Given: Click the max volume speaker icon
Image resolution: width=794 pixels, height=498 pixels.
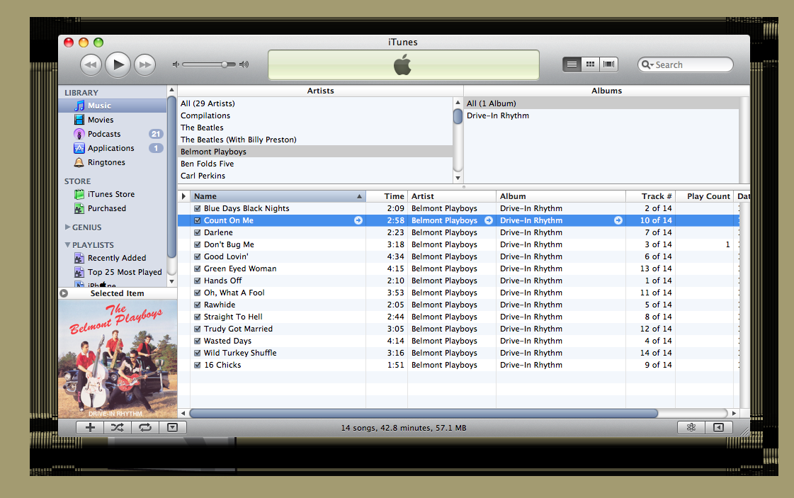Looking at the screenshot, I should (x=244, y=64).
